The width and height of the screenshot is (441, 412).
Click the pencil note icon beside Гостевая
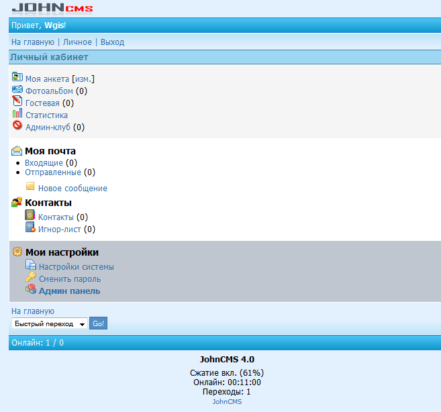pyautogui.click(x=17, y=101)
